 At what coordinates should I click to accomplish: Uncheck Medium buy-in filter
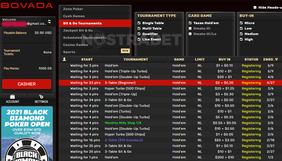pos(241,34)
